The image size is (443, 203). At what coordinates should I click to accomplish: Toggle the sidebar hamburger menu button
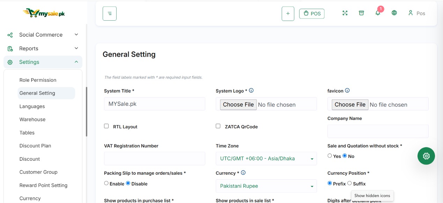(110, 14)
